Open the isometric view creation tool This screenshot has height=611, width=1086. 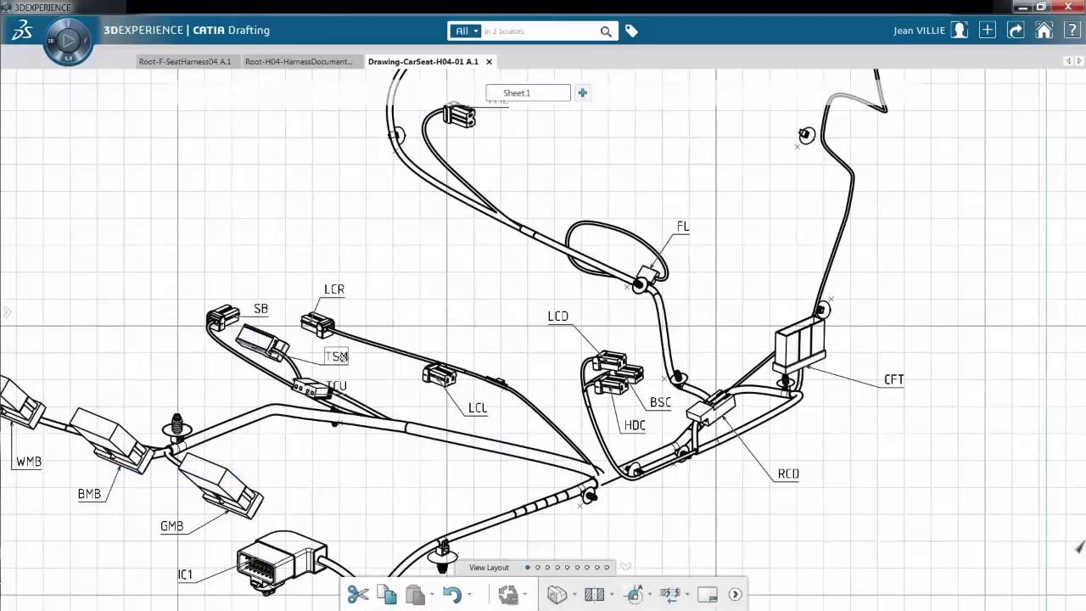tap(557, 594)
